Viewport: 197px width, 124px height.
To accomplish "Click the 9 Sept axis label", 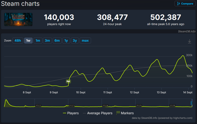I will tap(54, 93).
